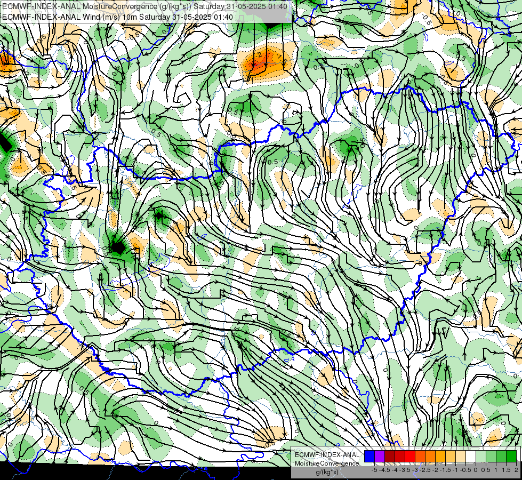
Task: Pick the bright red swatch between -3.5 and -3
Action: point(410,456)
